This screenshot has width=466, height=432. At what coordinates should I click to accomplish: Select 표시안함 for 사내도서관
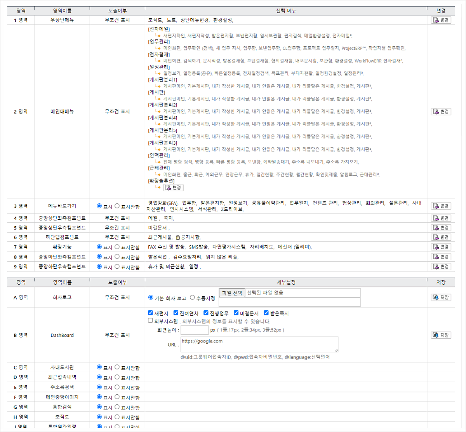coord(117,367)
